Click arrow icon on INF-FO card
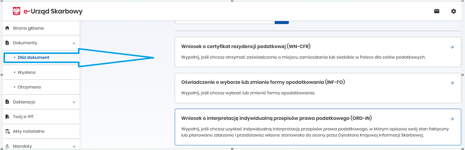 452,83
